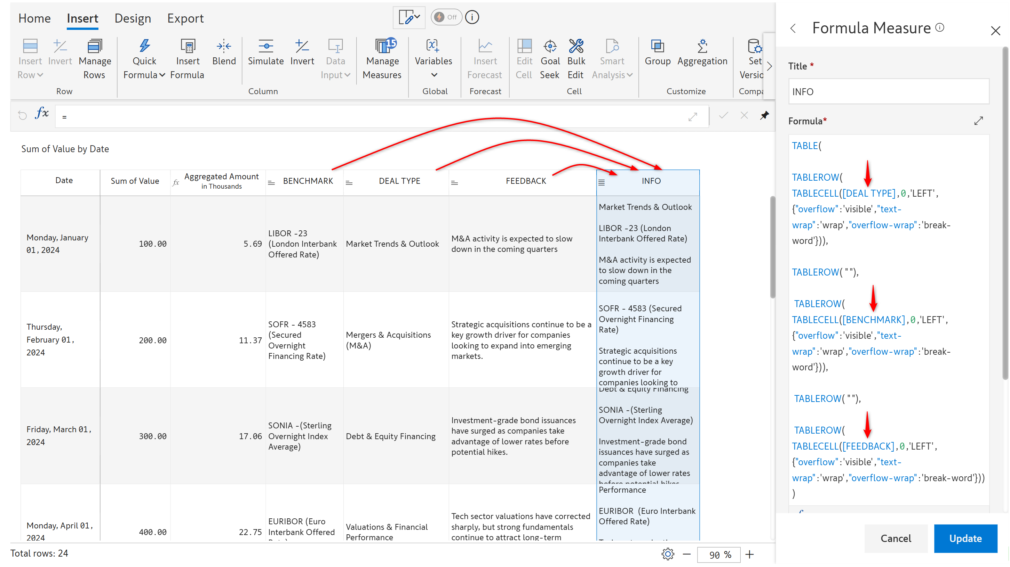Switch to the Design tab

point(133,18)
